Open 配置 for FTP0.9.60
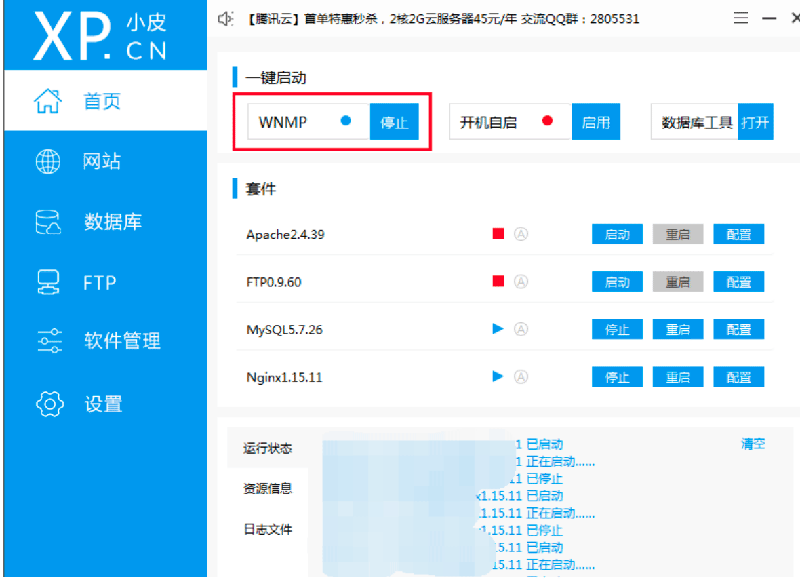The height and width of the screenshot is (582, 800). [739, 282]
